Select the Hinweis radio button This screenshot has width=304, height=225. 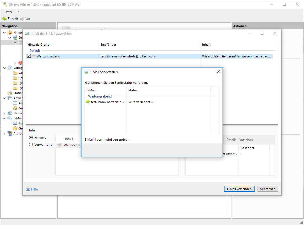31,138
